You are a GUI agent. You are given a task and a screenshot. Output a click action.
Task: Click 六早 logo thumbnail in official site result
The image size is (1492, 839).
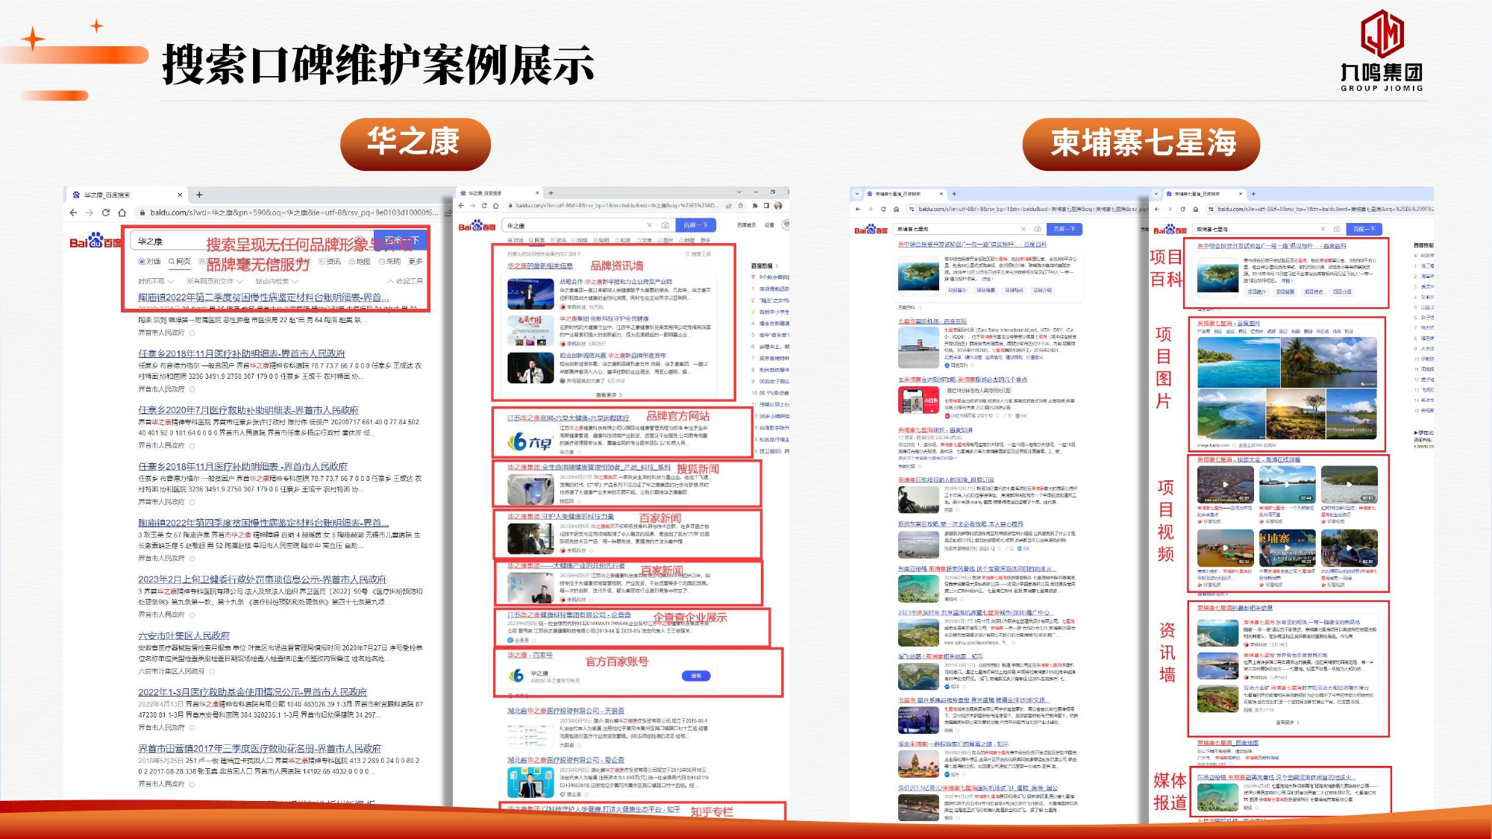[x=530, y=442]
